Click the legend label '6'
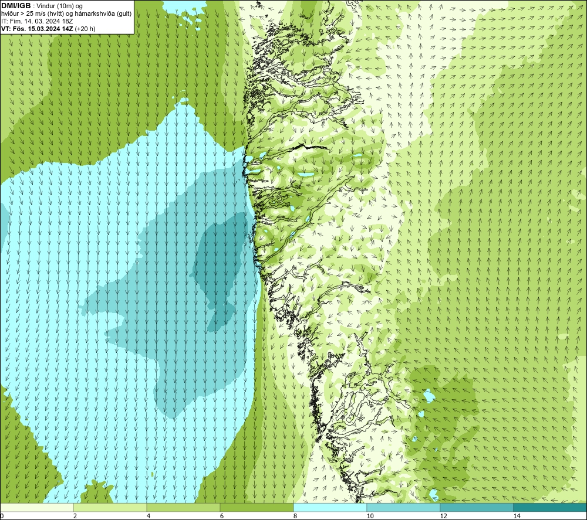Image resolution: width=587 pixels, height=520 pixels. point(222,516)
